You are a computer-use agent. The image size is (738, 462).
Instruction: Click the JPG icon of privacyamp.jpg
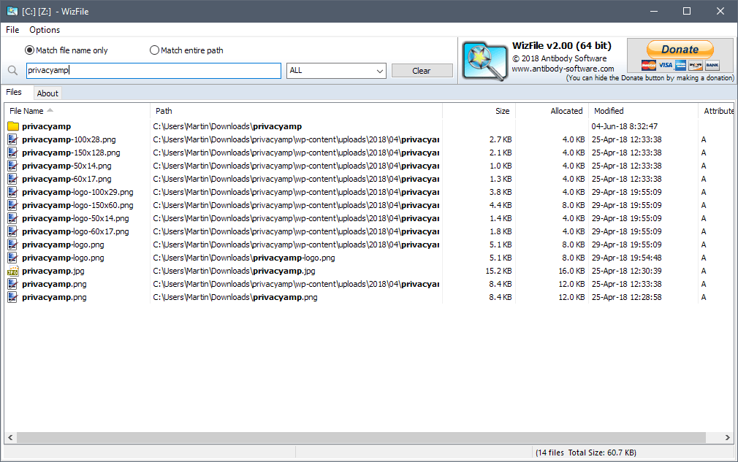12,272
